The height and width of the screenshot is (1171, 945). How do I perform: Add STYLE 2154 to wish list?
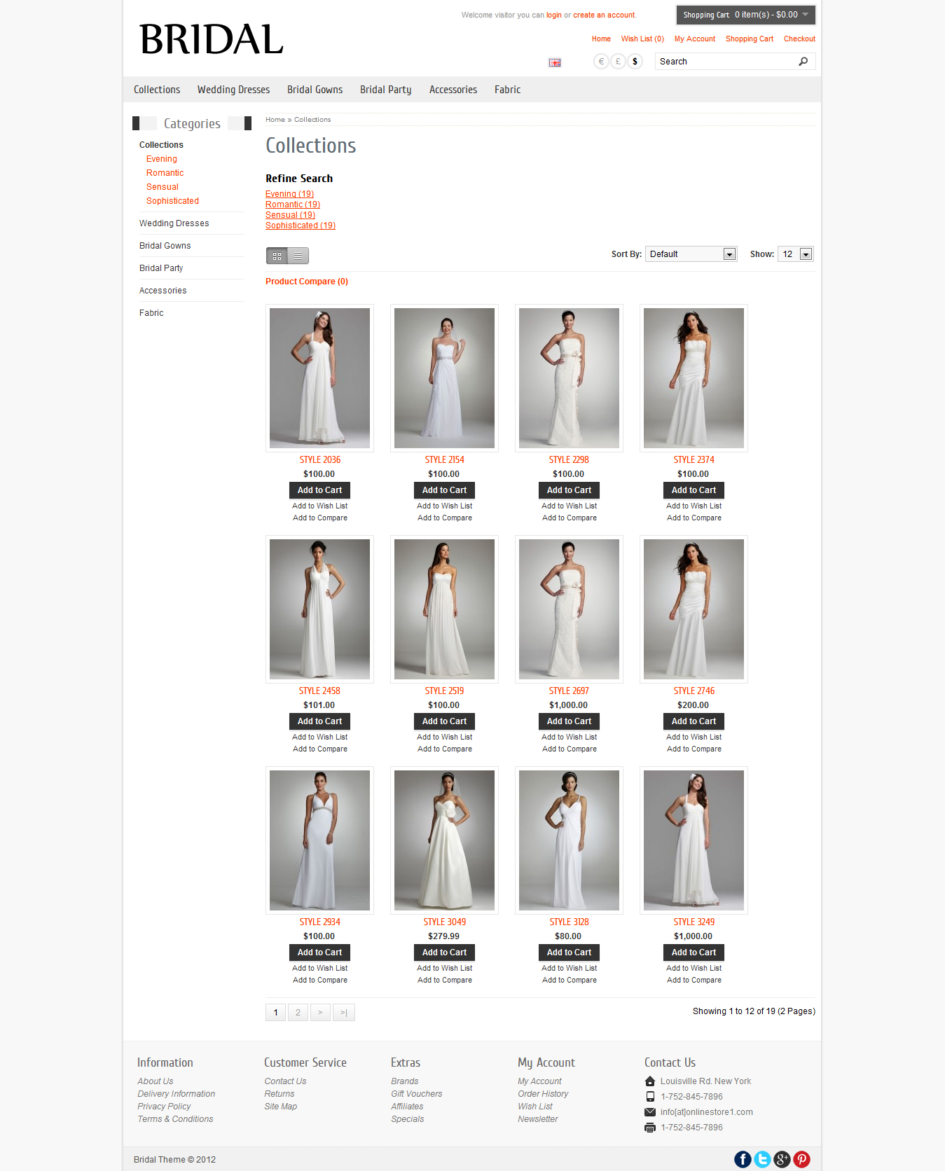444,506
